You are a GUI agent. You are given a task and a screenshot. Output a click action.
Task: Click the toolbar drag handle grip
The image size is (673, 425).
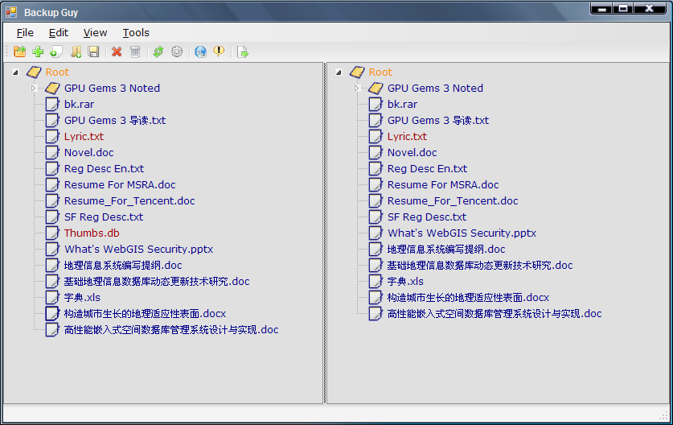click(x=7, y=52)
